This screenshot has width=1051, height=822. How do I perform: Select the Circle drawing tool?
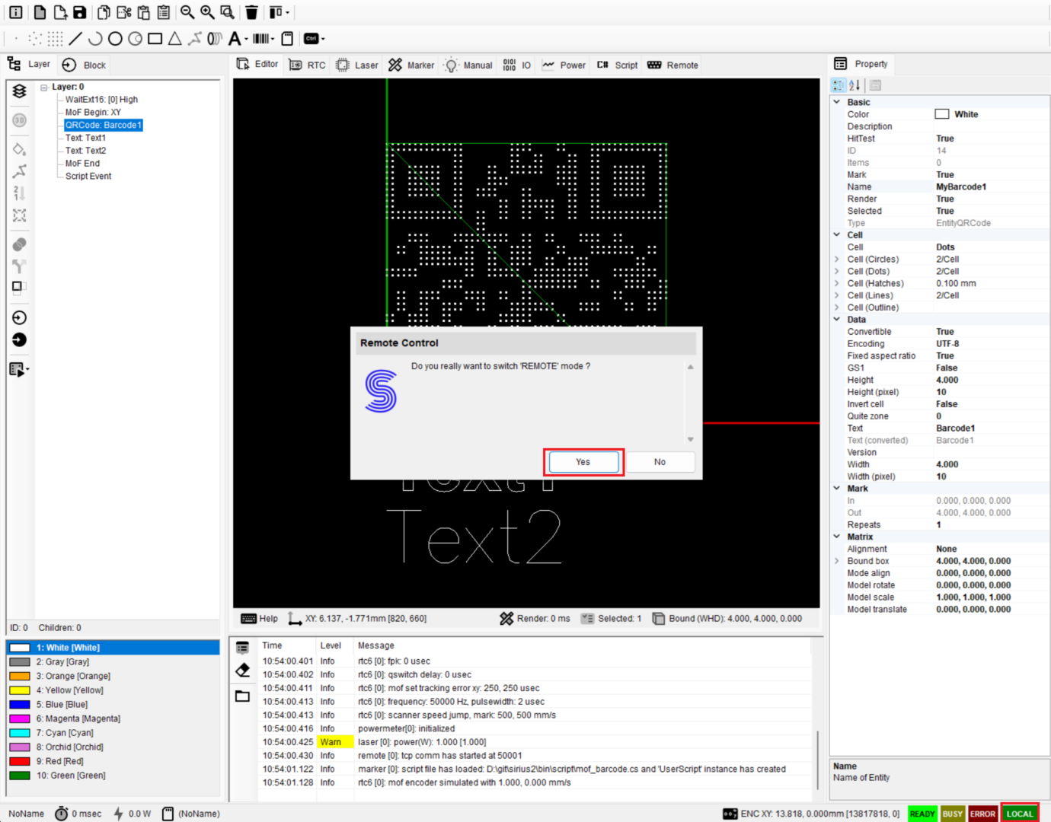(x=115, y=38)
